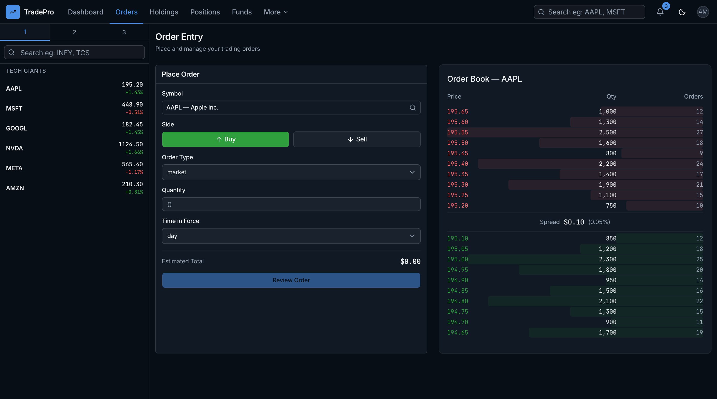The image size is (717, 399).
Task: Click ask price 195.20
Action: coord(457,206)
